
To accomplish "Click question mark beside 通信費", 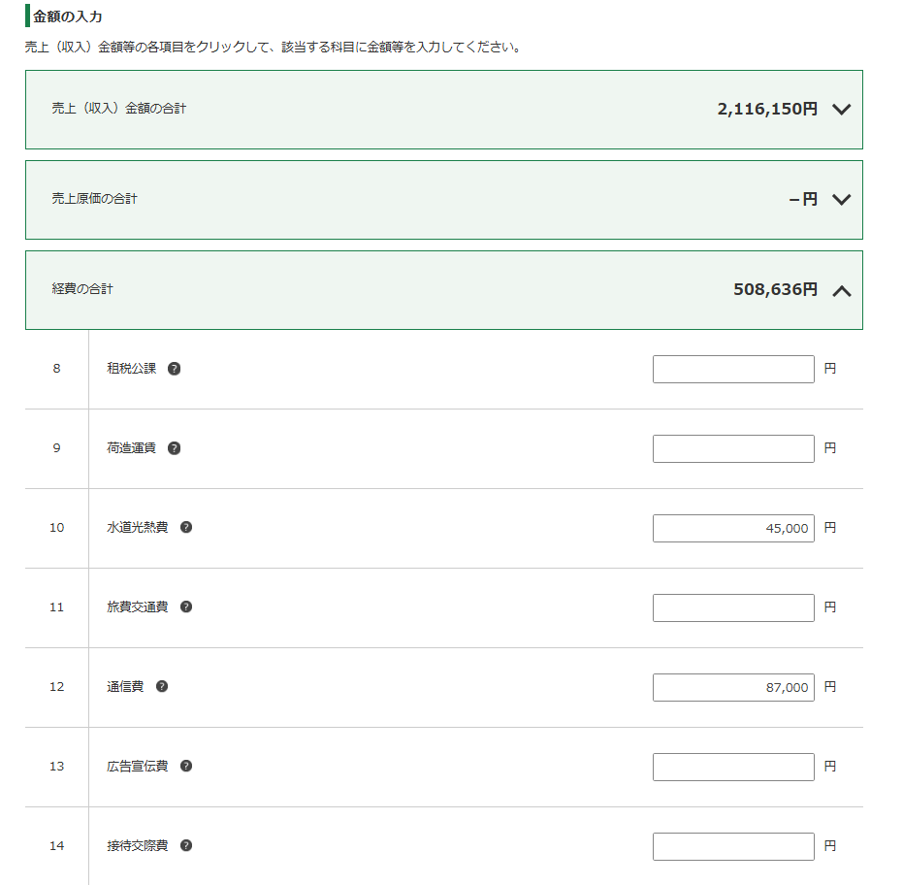I will tap(162, 687).
